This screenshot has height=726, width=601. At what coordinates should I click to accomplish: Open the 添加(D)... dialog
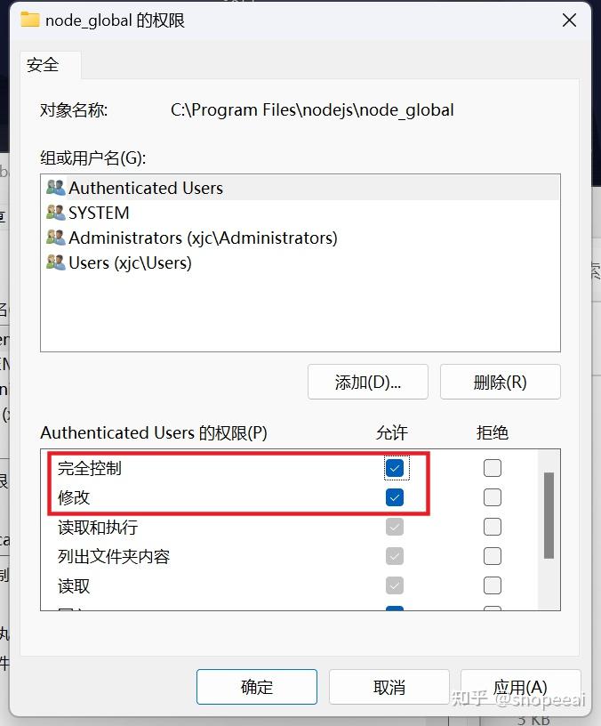click(368, 382)
